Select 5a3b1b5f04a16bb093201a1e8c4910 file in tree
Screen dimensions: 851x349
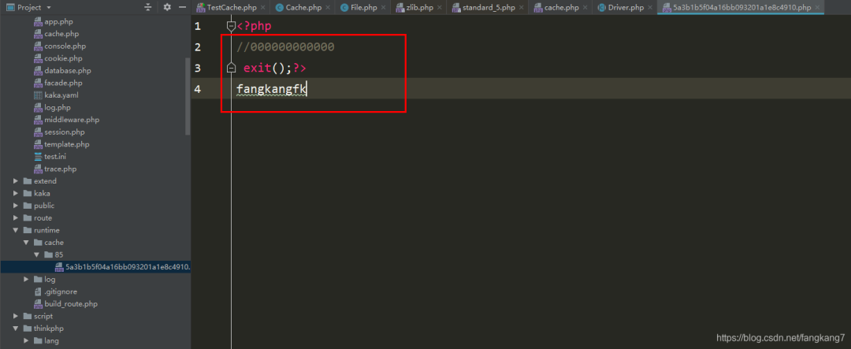pyautogui.click(x=128, y=267)
